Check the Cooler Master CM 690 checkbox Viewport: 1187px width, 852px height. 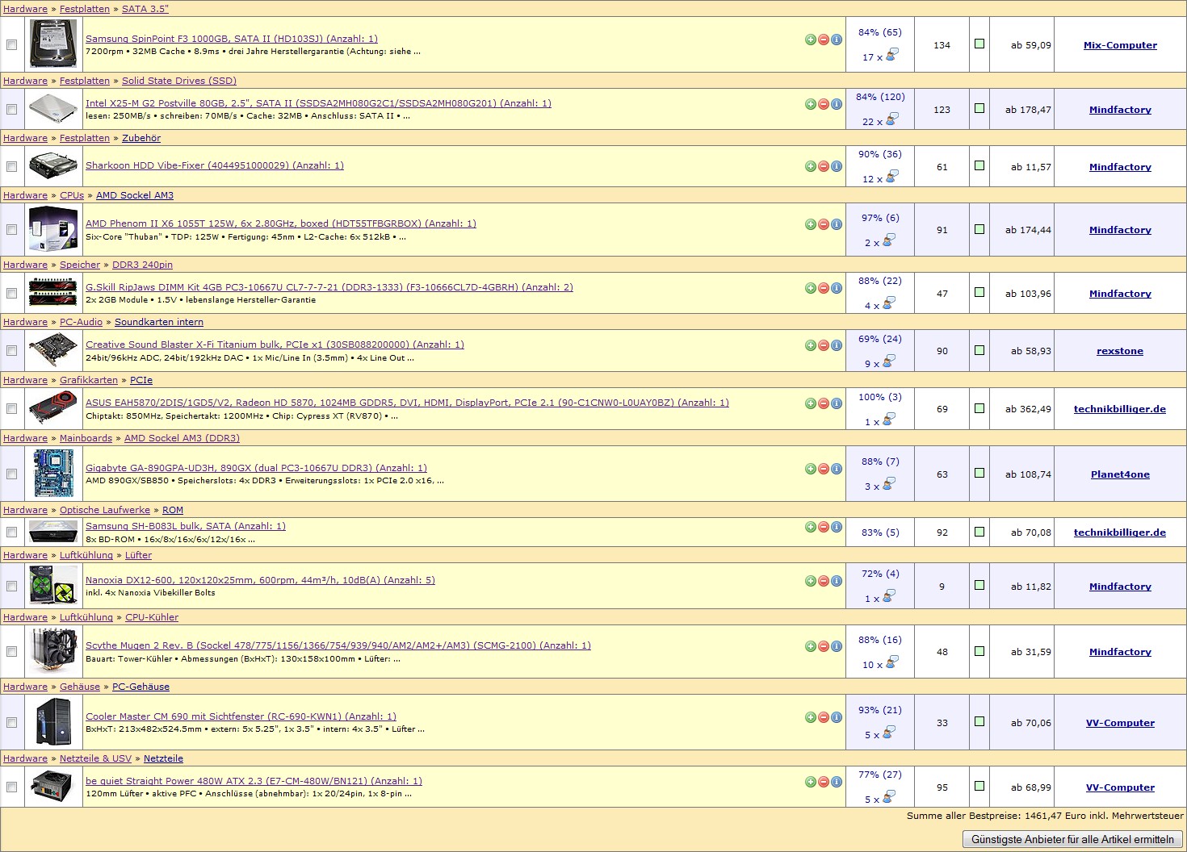pyautogui.click(x=11, y=723)
